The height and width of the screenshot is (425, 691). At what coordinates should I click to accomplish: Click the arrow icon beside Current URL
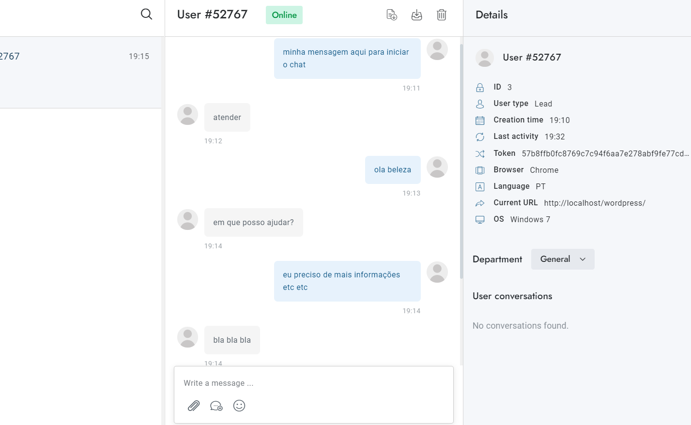click(x=480, y=203)
